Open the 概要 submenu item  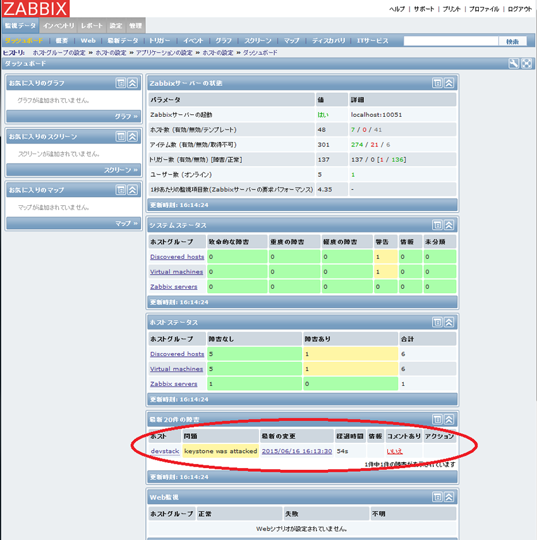(x=62, y=40)
